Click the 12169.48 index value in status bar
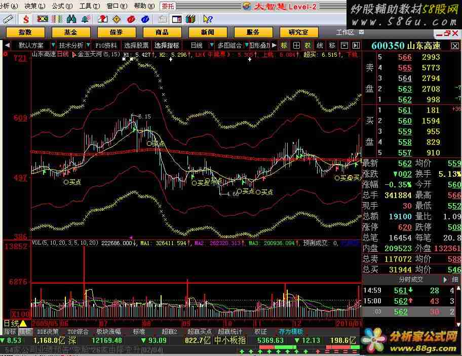Screen dimensions: 462x356 pyautogui.click(x=107, y=341)
